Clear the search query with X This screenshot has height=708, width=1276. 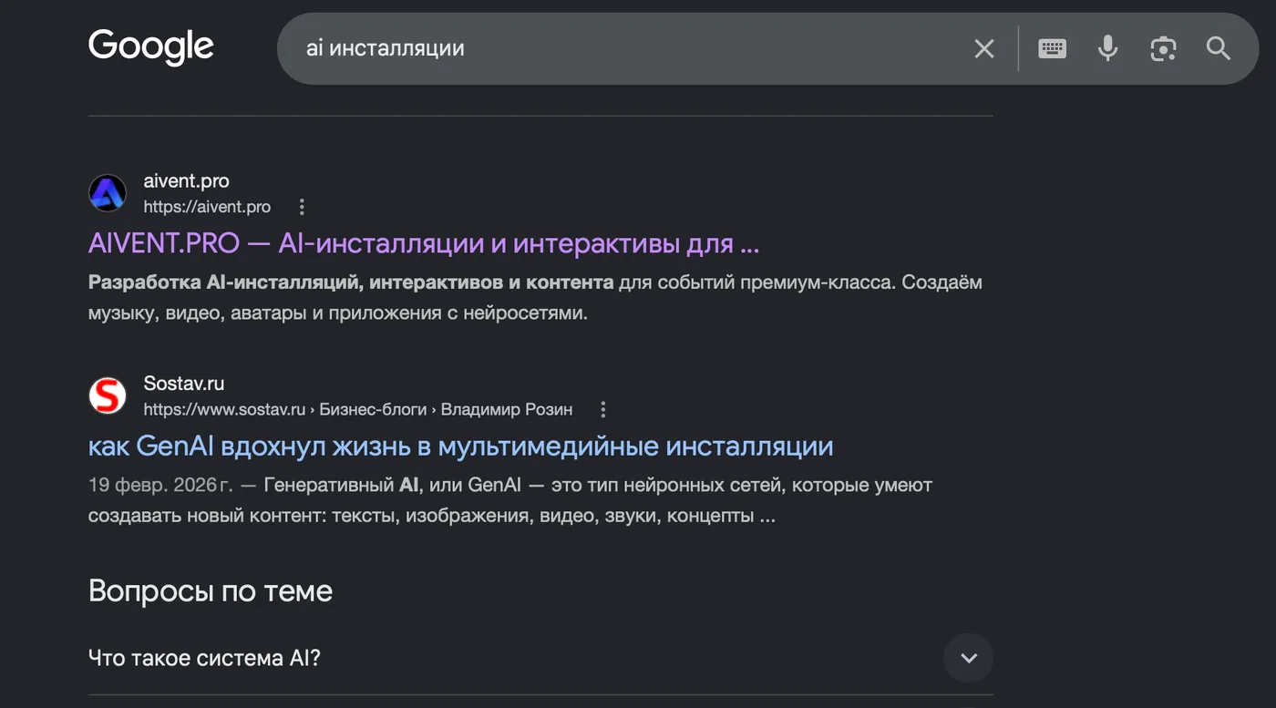coord(984,48)
